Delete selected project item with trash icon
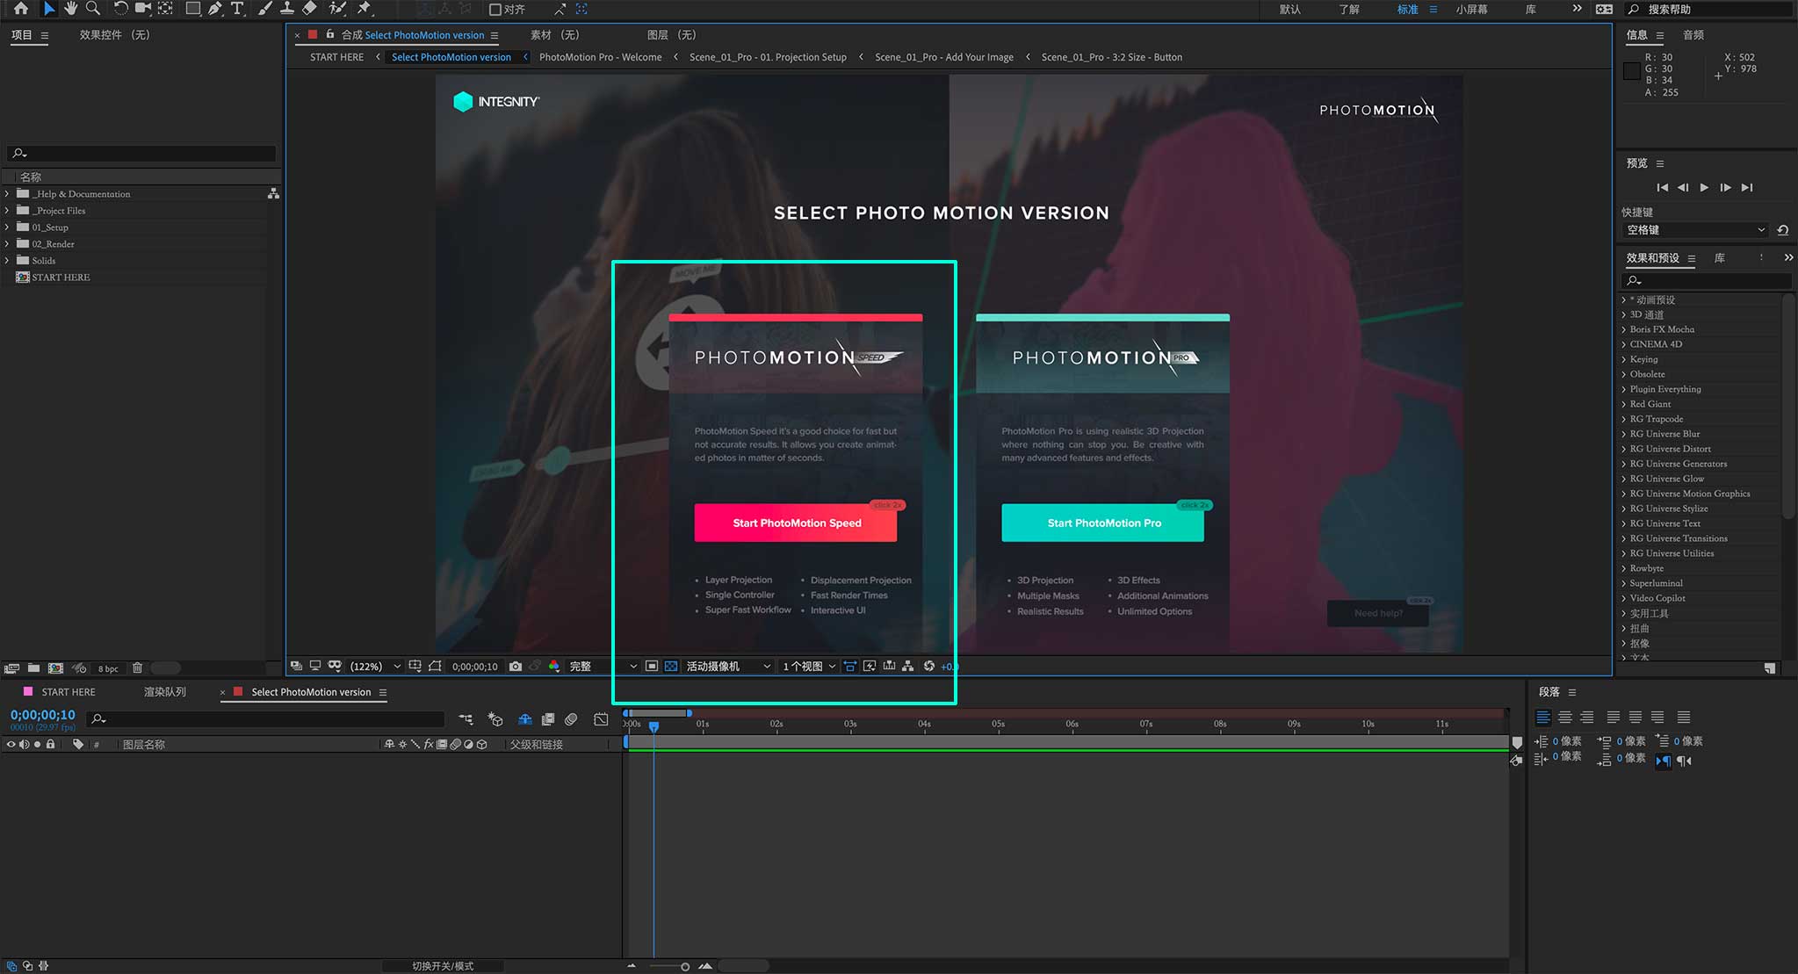 click(137, 668)
